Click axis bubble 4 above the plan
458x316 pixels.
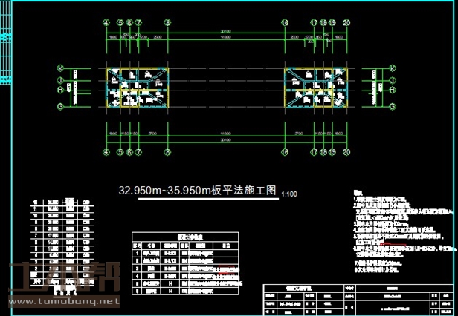tap(106, 23)
